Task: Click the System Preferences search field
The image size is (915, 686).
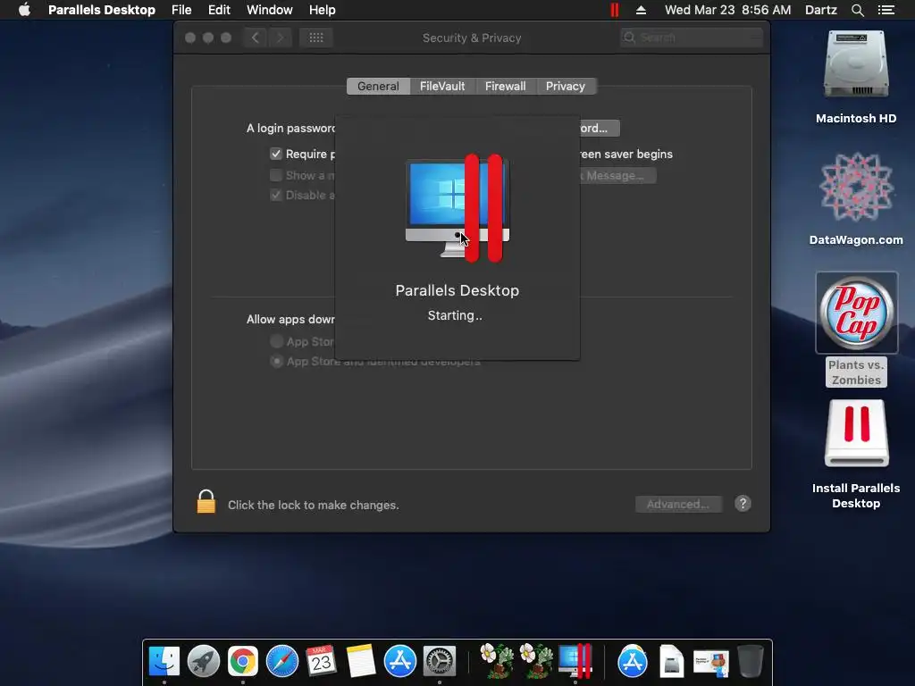Action: (x=692, y=38)
